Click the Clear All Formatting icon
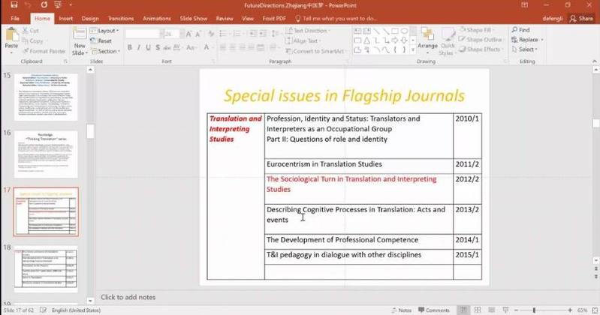 pyautogui.click(x=211, y=34)
